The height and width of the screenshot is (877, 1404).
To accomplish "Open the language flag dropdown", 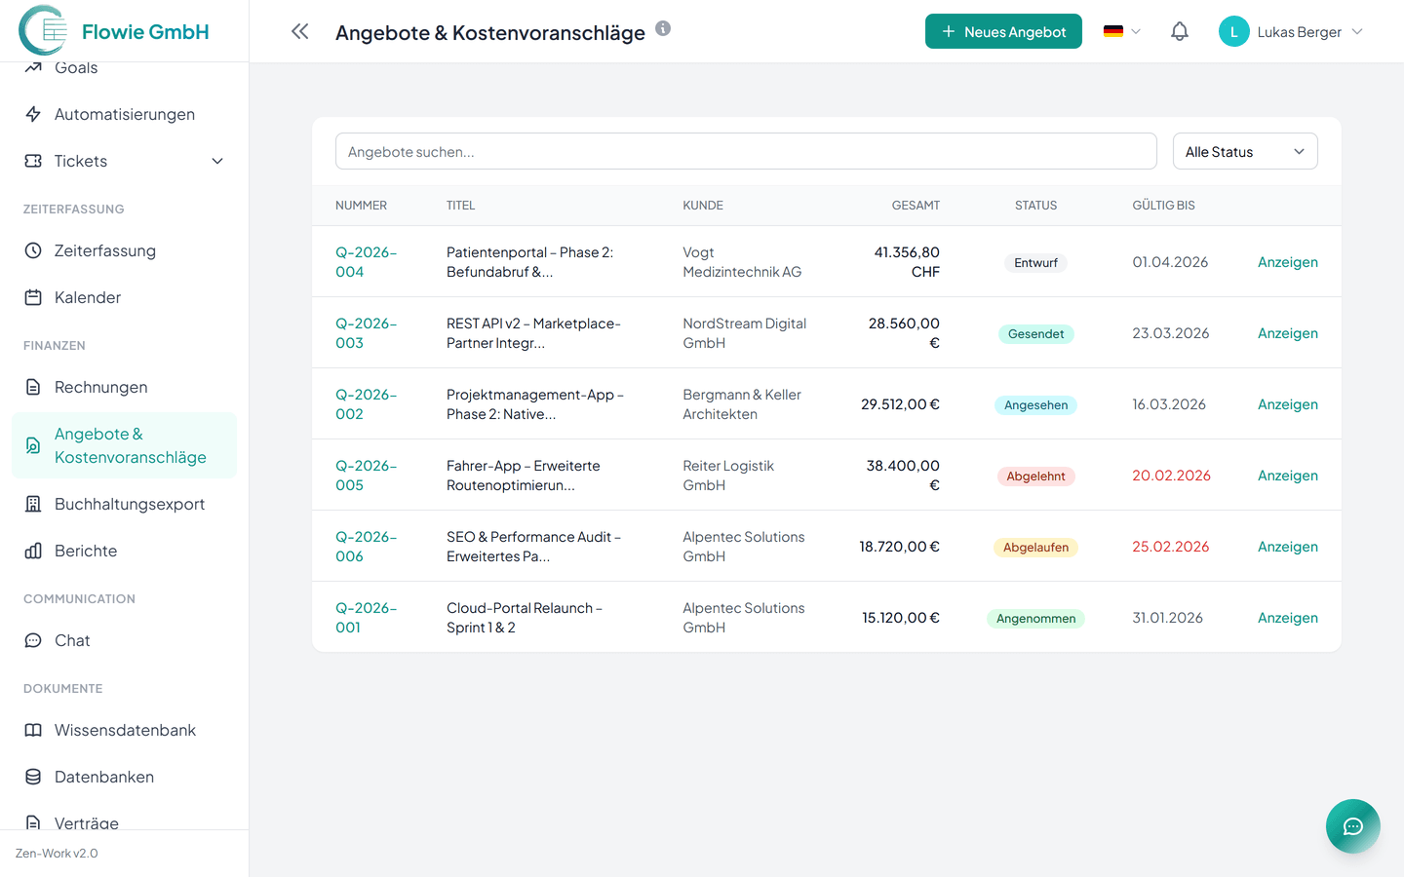I will click(x=1121, y=31).
